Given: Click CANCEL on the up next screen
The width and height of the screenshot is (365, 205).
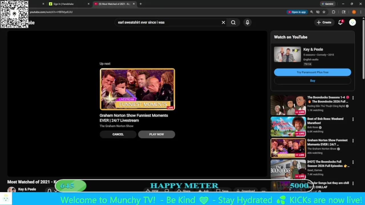Looking at the screenshot, I should click(x=118, y=134).
